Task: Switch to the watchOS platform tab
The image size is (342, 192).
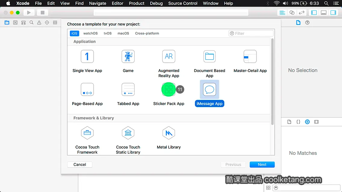Action: (x=90, y=33)
